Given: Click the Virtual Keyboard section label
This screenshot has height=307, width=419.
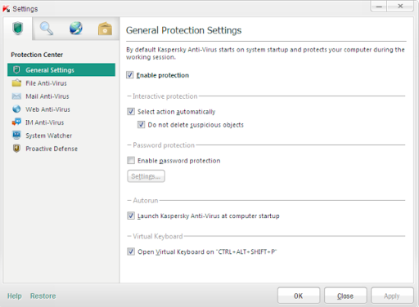Looking at the screenshot, I should tap(158, 236).
